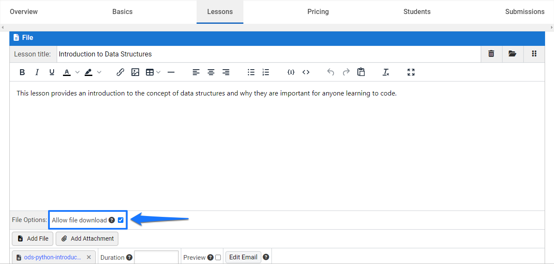This screenshot has height=264, width=554.
Task: Redo the last edit
Action: coord(346,72)
